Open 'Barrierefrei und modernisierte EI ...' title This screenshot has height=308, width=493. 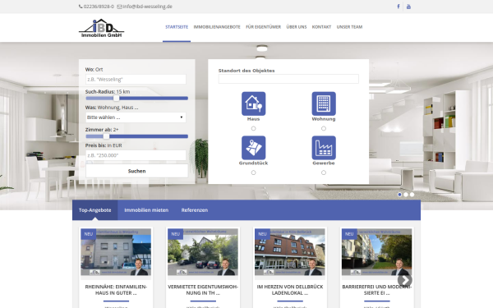pos(376,290)
